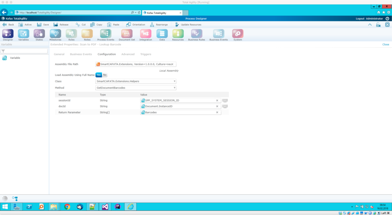
Task: Open the Process Events icon
Action: 106,34
